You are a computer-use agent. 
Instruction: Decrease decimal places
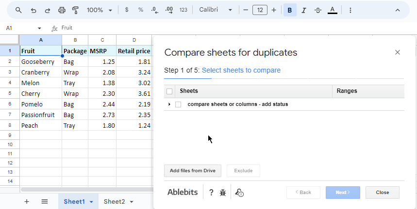click(x=155, y=10)
